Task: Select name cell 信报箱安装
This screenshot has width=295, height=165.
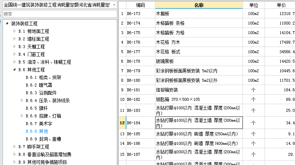Action: pyautogui.click(x=199, y=90)
